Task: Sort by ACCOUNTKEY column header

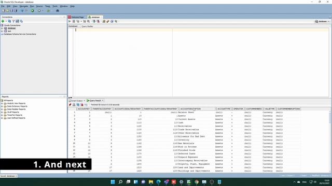Action: point(84,109)
